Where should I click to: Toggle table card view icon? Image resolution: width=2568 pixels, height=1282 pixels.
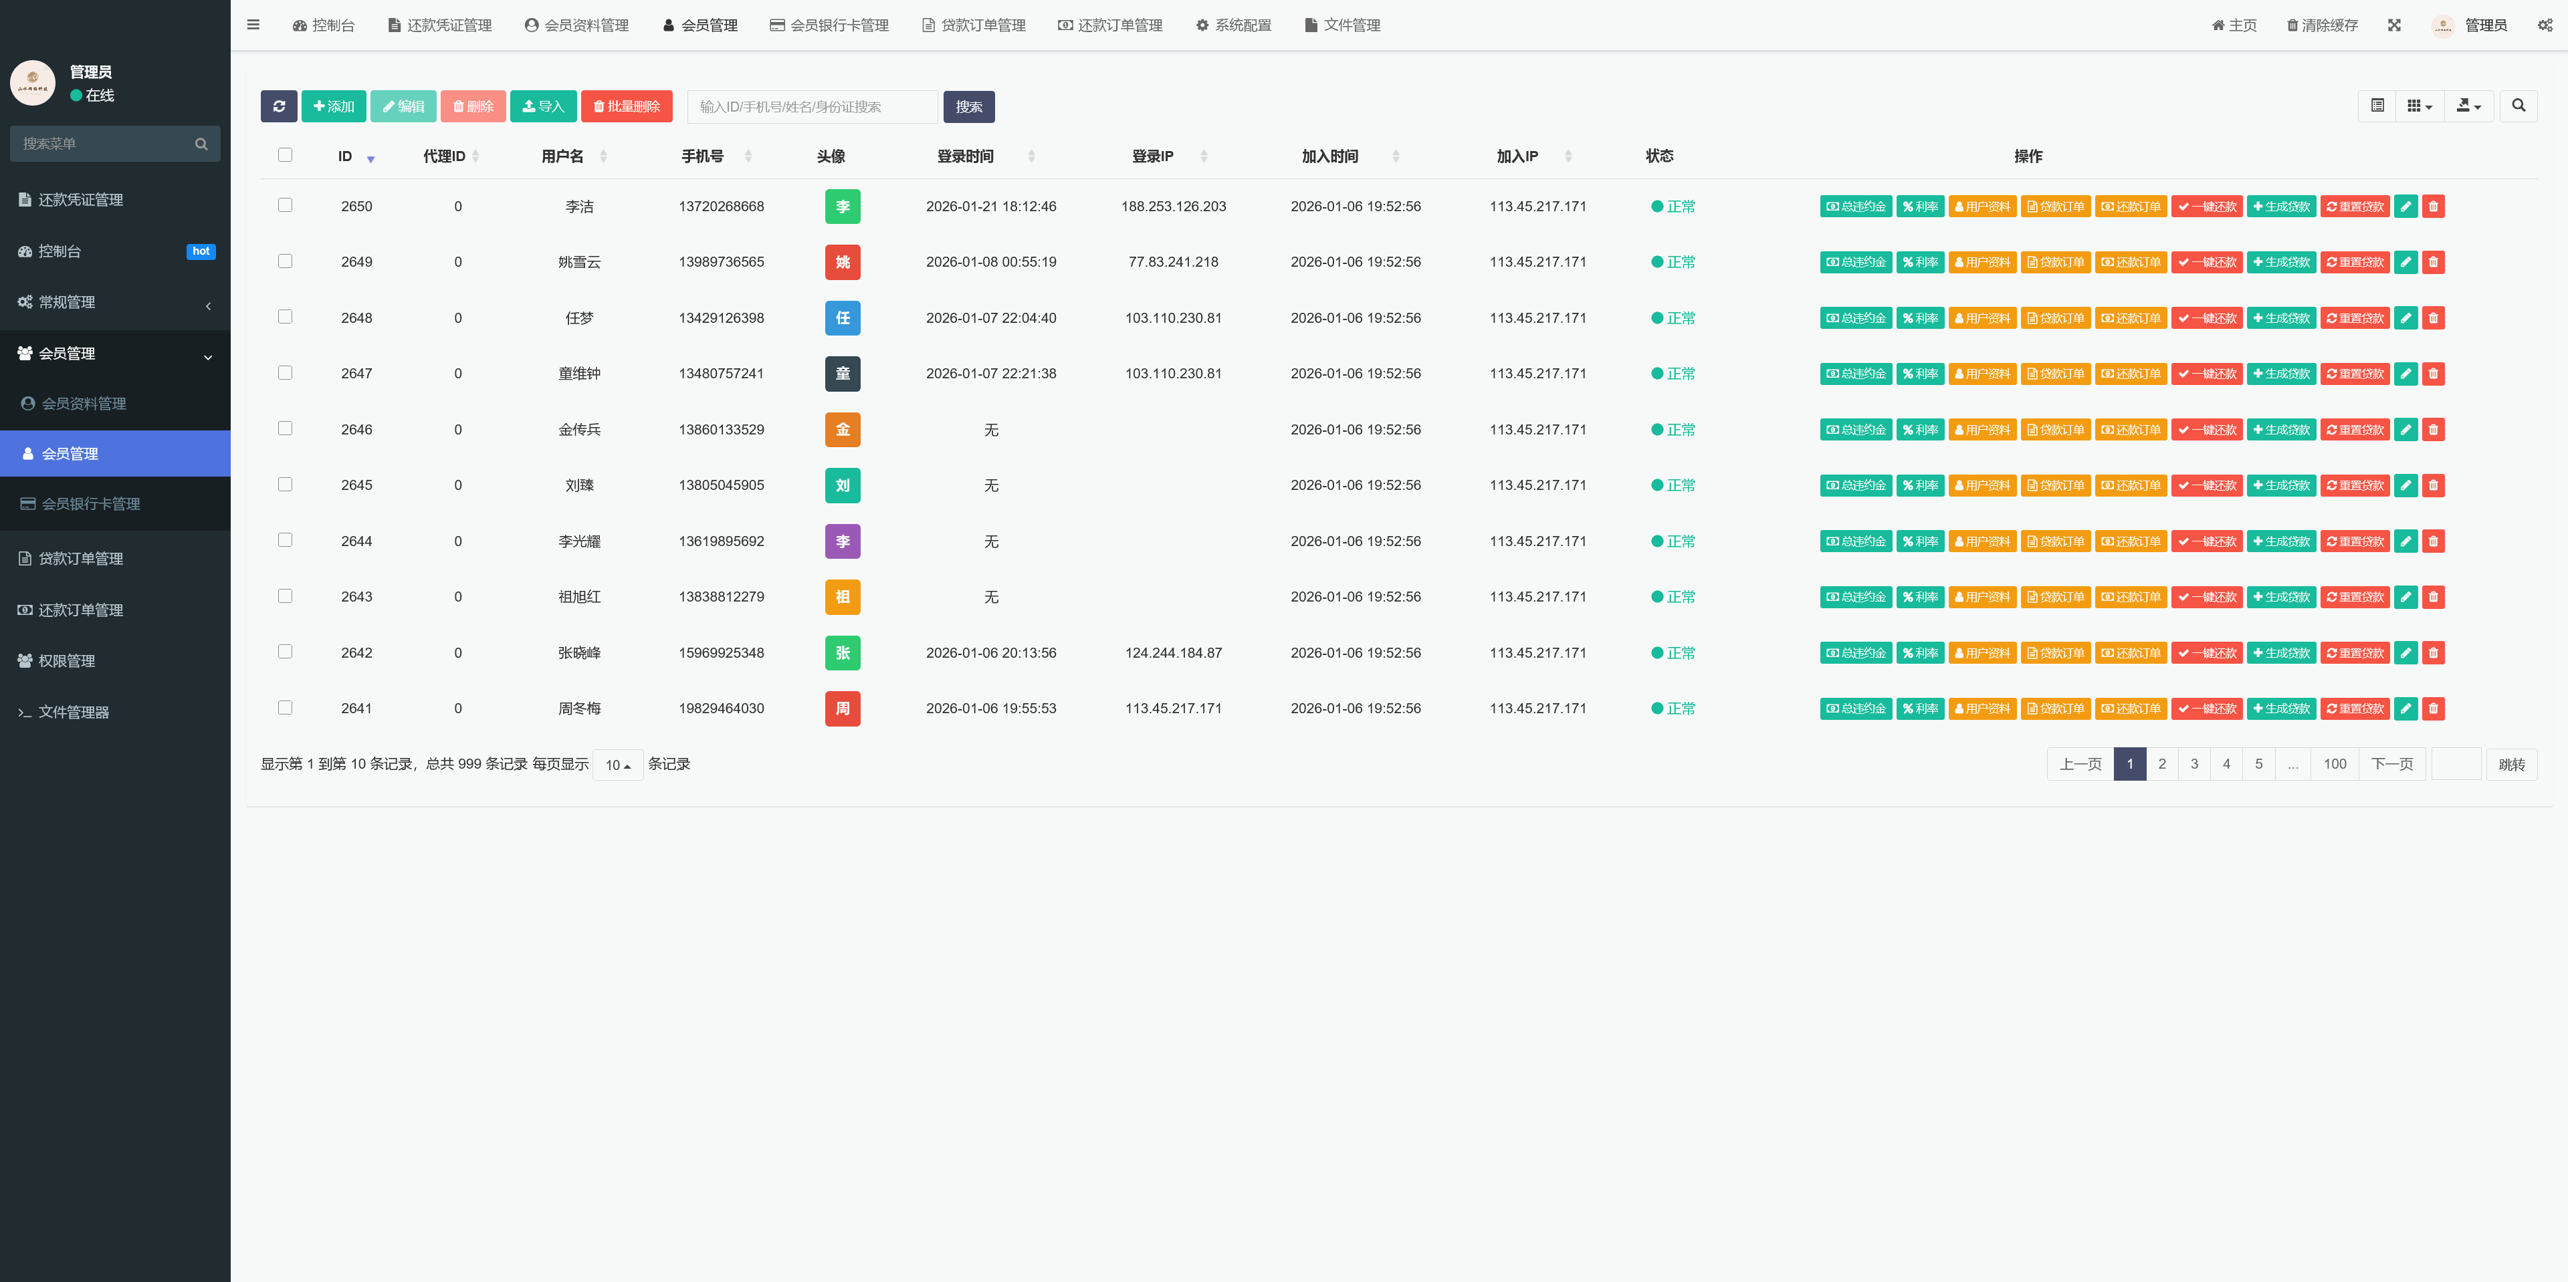click(2377, 106)
